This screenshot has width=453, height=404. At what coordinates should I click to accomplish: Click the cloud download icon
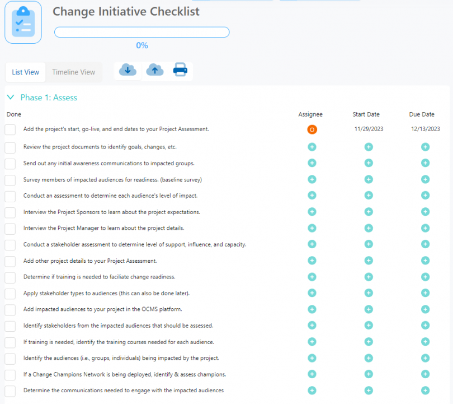tap(128, 69)
